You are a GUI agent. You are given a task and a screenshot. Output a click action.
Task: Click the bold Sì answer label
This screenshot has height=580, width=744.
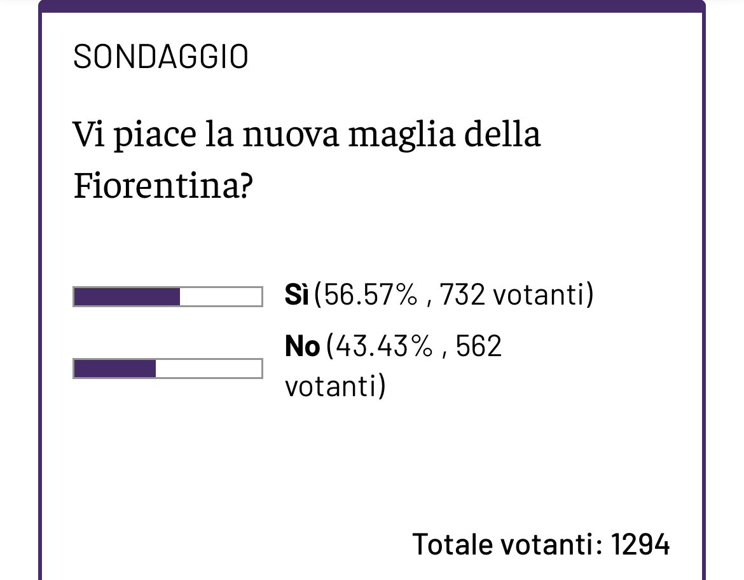296,294
